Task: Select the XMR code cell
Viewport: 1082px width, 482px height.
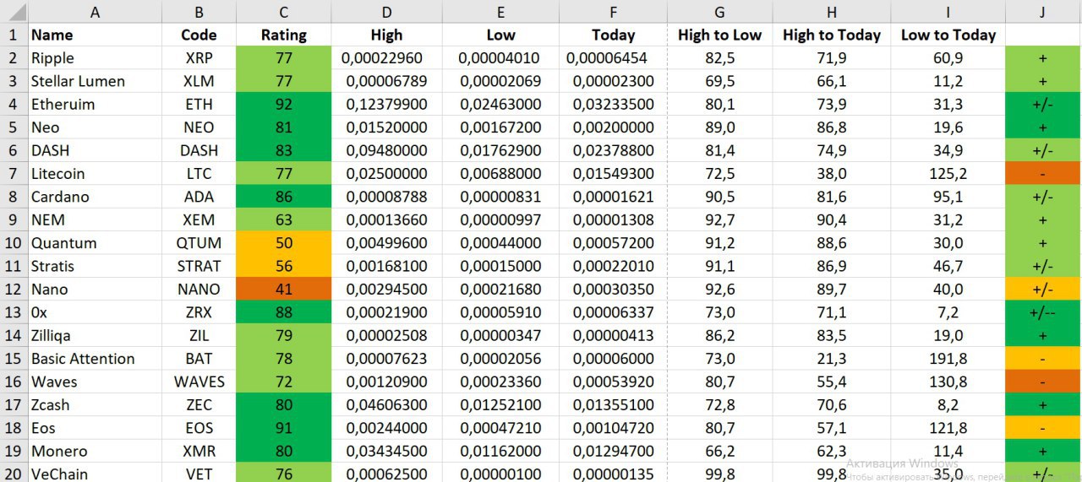Action: tap(199, 451)
